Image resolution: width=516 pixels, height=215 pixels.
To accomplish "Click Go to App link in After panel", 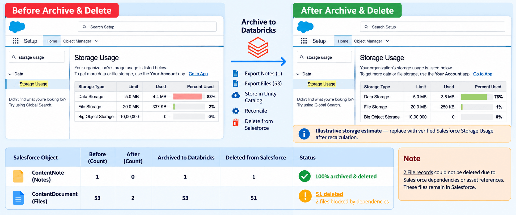I will coord(483,74).
